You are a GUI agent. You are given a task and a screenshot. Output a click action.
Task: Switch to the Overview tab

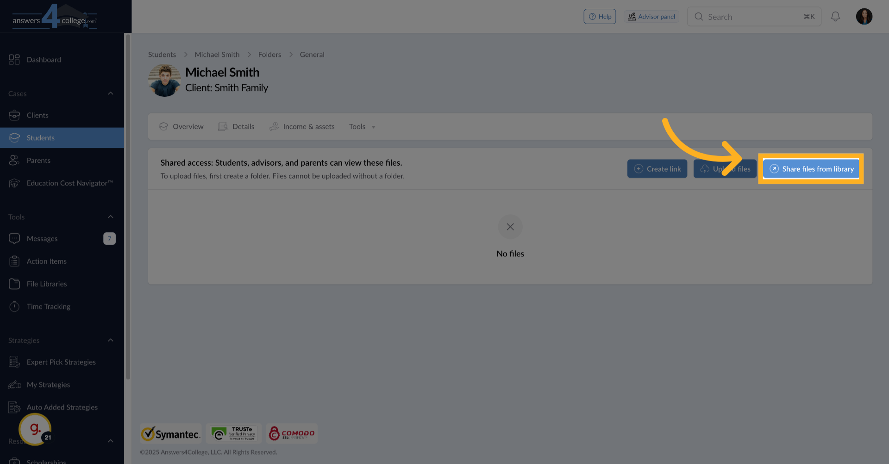pyautogui.click(x=182, y=127)
